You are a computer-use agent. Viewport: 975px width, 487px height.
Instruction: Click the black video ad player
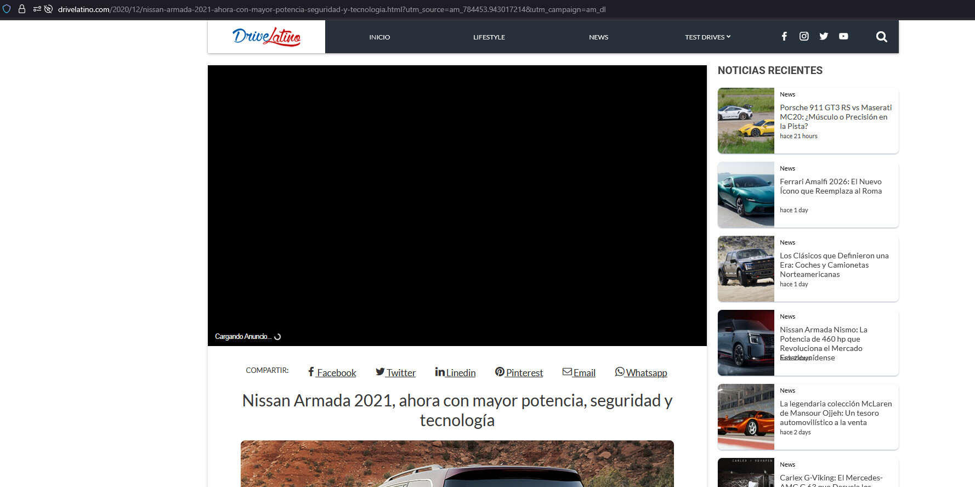point(457,206)
